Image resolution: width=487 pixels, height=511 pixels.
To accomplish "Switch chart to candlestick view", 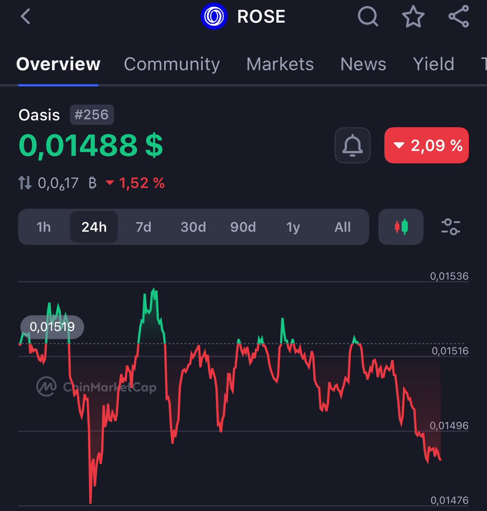I will [x=400, y=227].
